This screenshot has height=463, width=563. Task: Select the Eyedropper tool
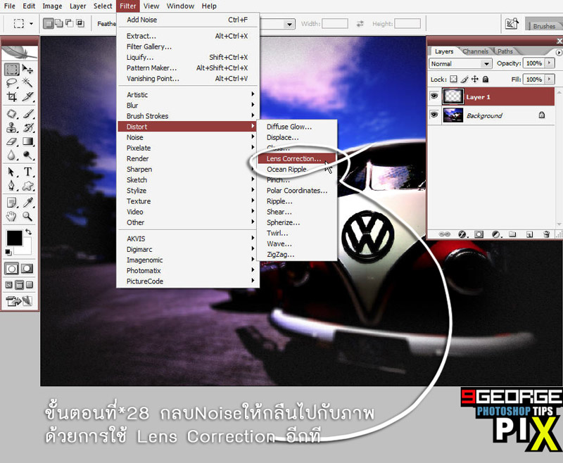click(x=27, y=203)
